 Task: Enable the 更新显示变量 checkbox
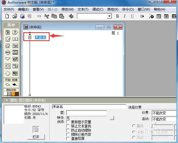pyautogui.click(x=68, y=122)
